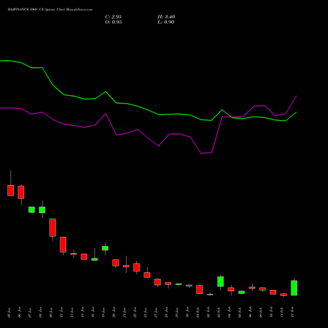328x328 pixels.
Task: Click the high value "H: 3.40"
Action: point(166,17)
